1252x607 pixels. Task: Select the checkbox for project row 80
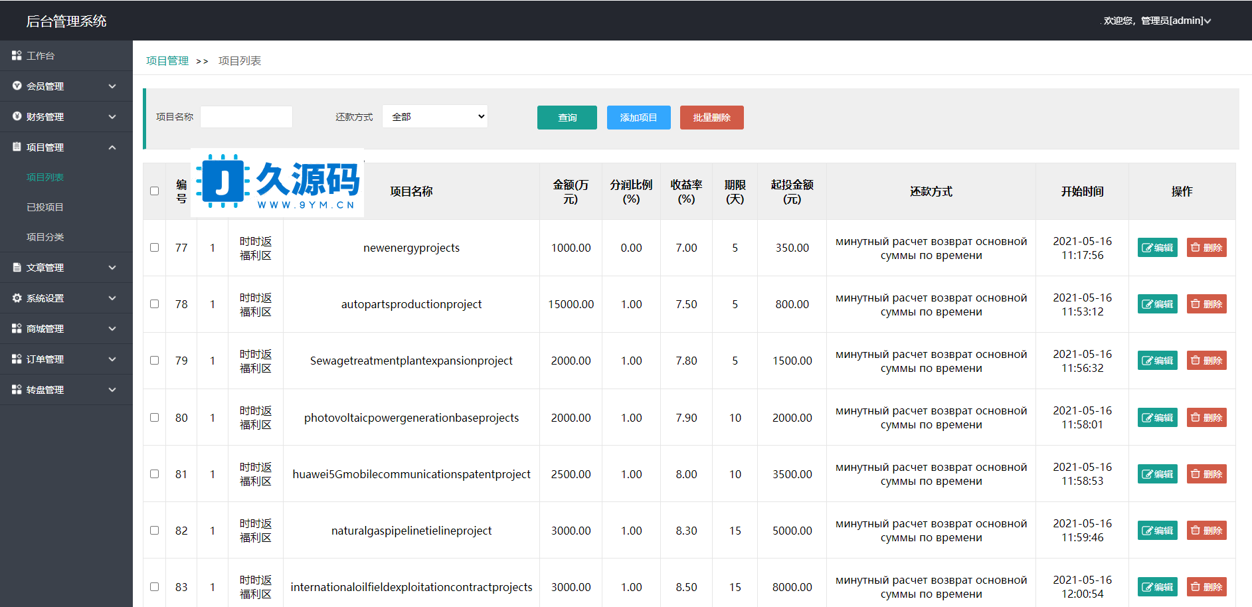coord(154,418)
